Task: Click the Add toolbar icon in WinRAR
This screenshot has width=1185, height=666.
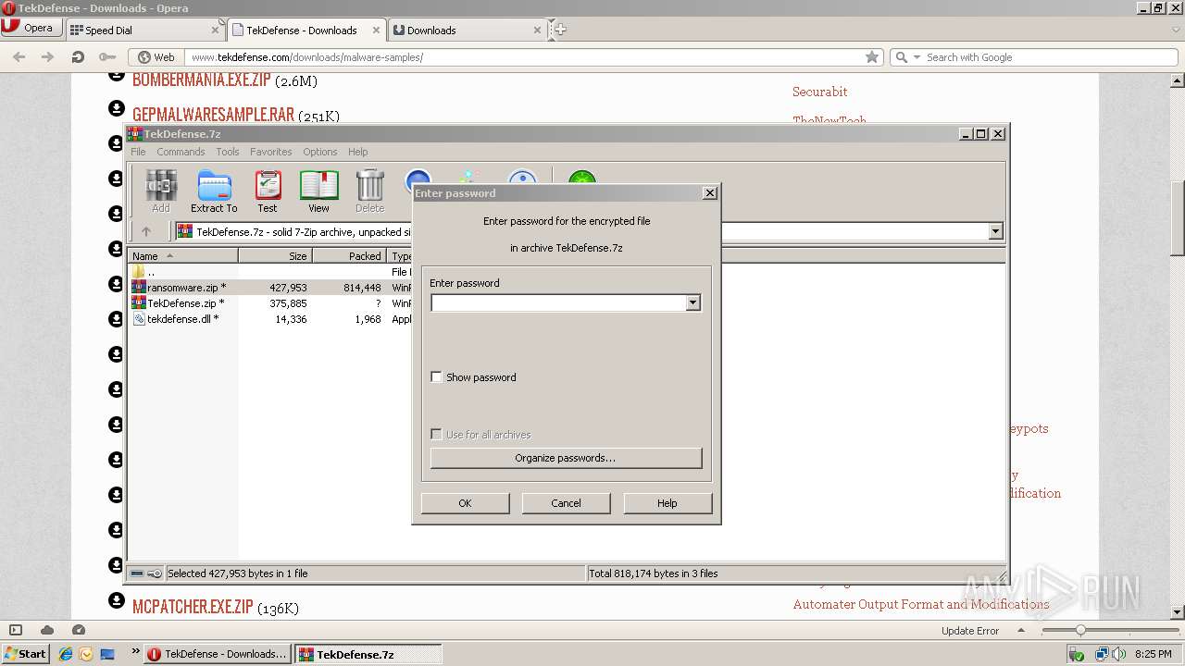Action: click(x=161, y=191)
